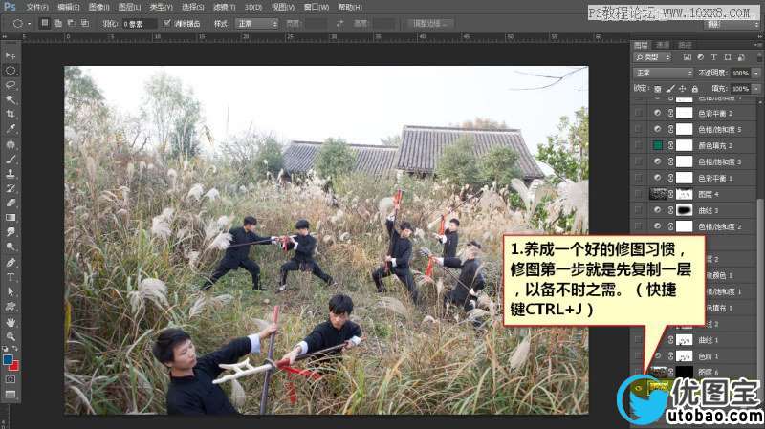This screenshot has height=429, width=765.
Task: Click the 调整边缘 refine edge button
Action: [429, 23]
